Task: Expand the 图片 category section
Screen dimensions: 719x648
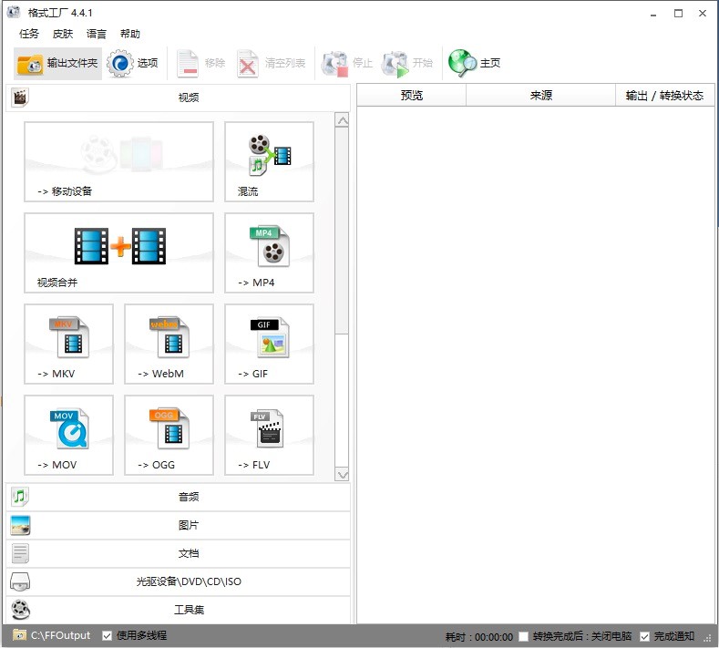Action: (x=179, y=525)
